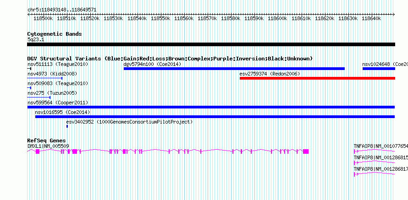Select the large last exon of DMXL1
Viewport: 408px width, 200px height.
306,151
